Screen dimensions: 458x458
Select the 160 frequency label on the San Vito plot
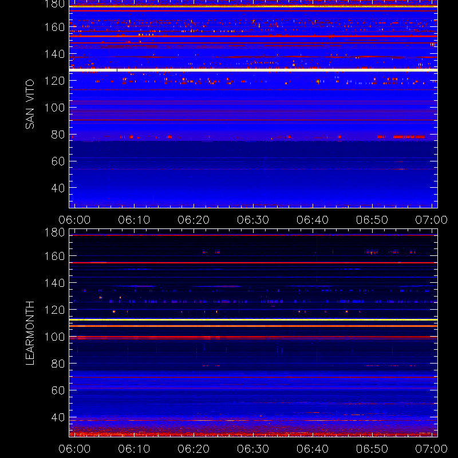pyautogui.click(x=54, y=27)
